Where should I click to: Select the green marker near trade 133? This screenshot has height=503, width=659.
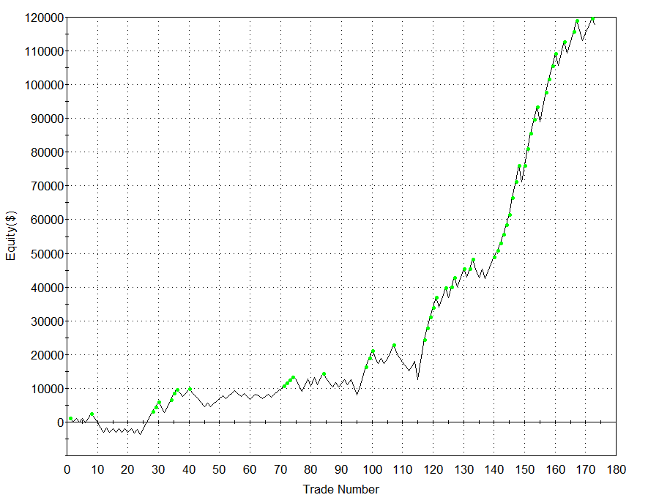click(473, 260)
